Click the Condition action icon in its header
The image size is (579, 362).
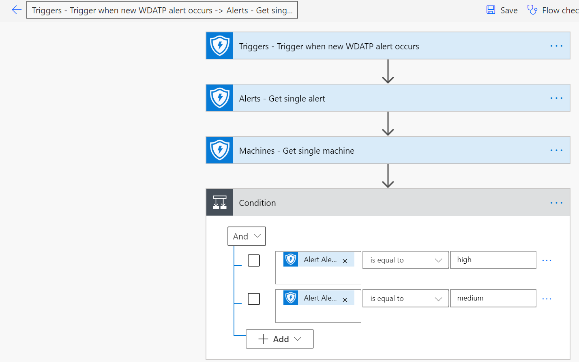point(219,202)
